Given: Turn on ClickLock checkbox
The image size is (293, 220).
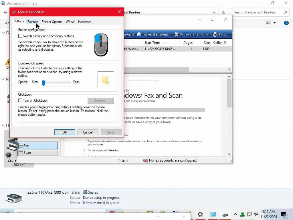Looking at the screenshot, I should [x=20, y=101].
